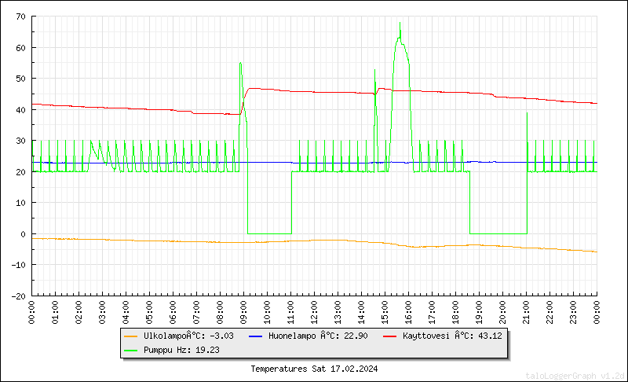Image resolution: width=628 pixels, height=382 pixels.
Task: Click the y-axis label 20
Action: [x=21, y=172]
